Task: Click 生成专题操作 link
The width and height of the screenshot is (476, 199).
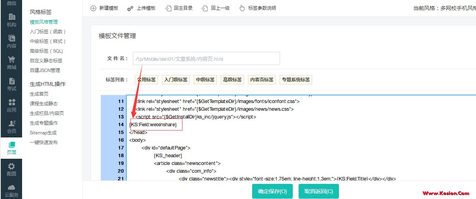Action: click(x=44, y=123)
